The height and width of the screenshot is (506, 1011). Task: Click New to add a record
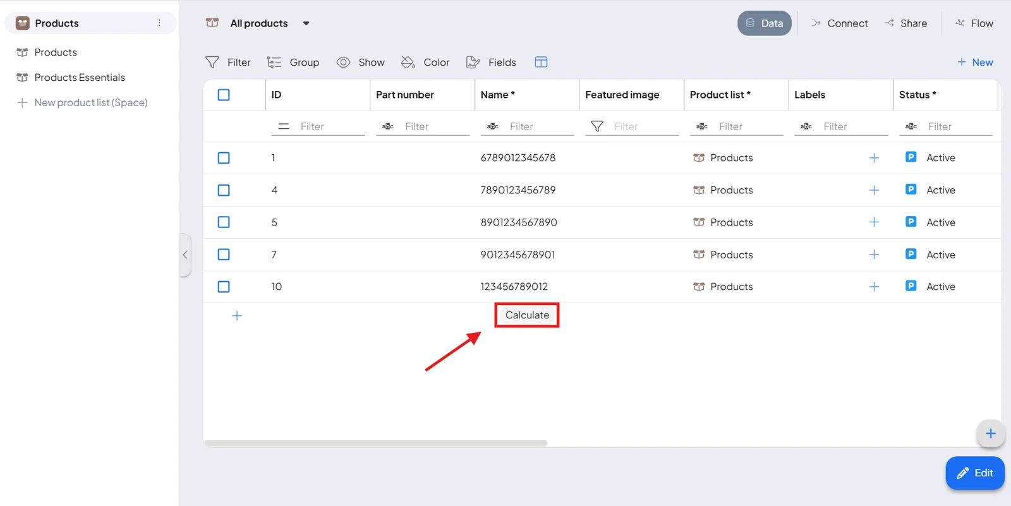click(x=975, y=62)
